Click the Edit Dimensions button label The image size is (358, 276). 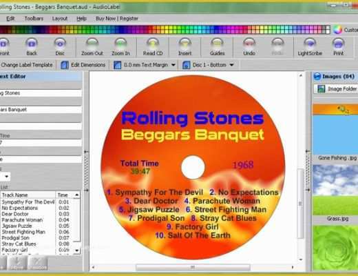88,65
